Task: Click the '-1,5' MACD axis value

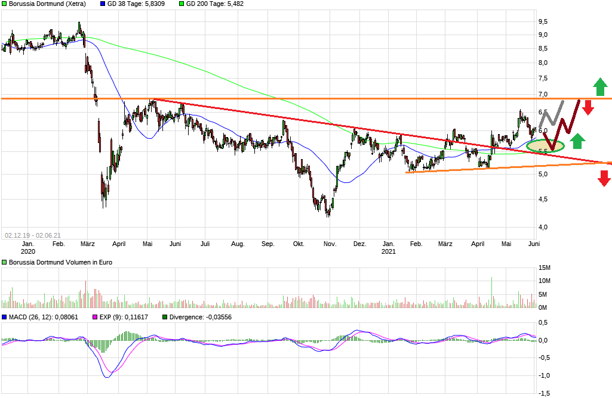Action: coord(544,394)
